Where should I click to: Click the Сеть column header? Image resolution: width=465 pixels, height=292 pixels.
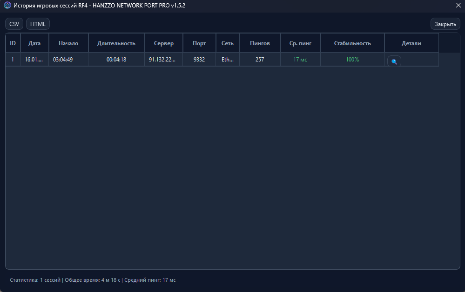(x=228, y=43)
